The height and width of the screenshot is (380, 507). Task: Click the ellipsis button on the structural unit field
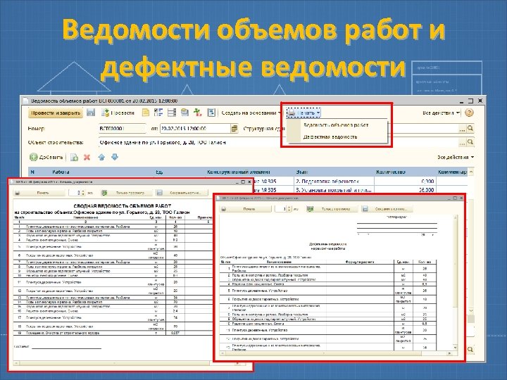click(463, 129)
